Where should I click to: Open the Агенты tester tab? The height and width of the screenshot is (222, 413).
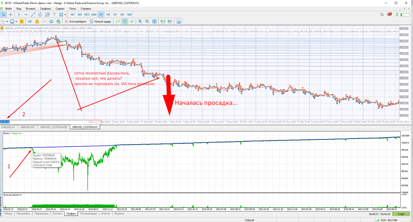coord(105,213)
